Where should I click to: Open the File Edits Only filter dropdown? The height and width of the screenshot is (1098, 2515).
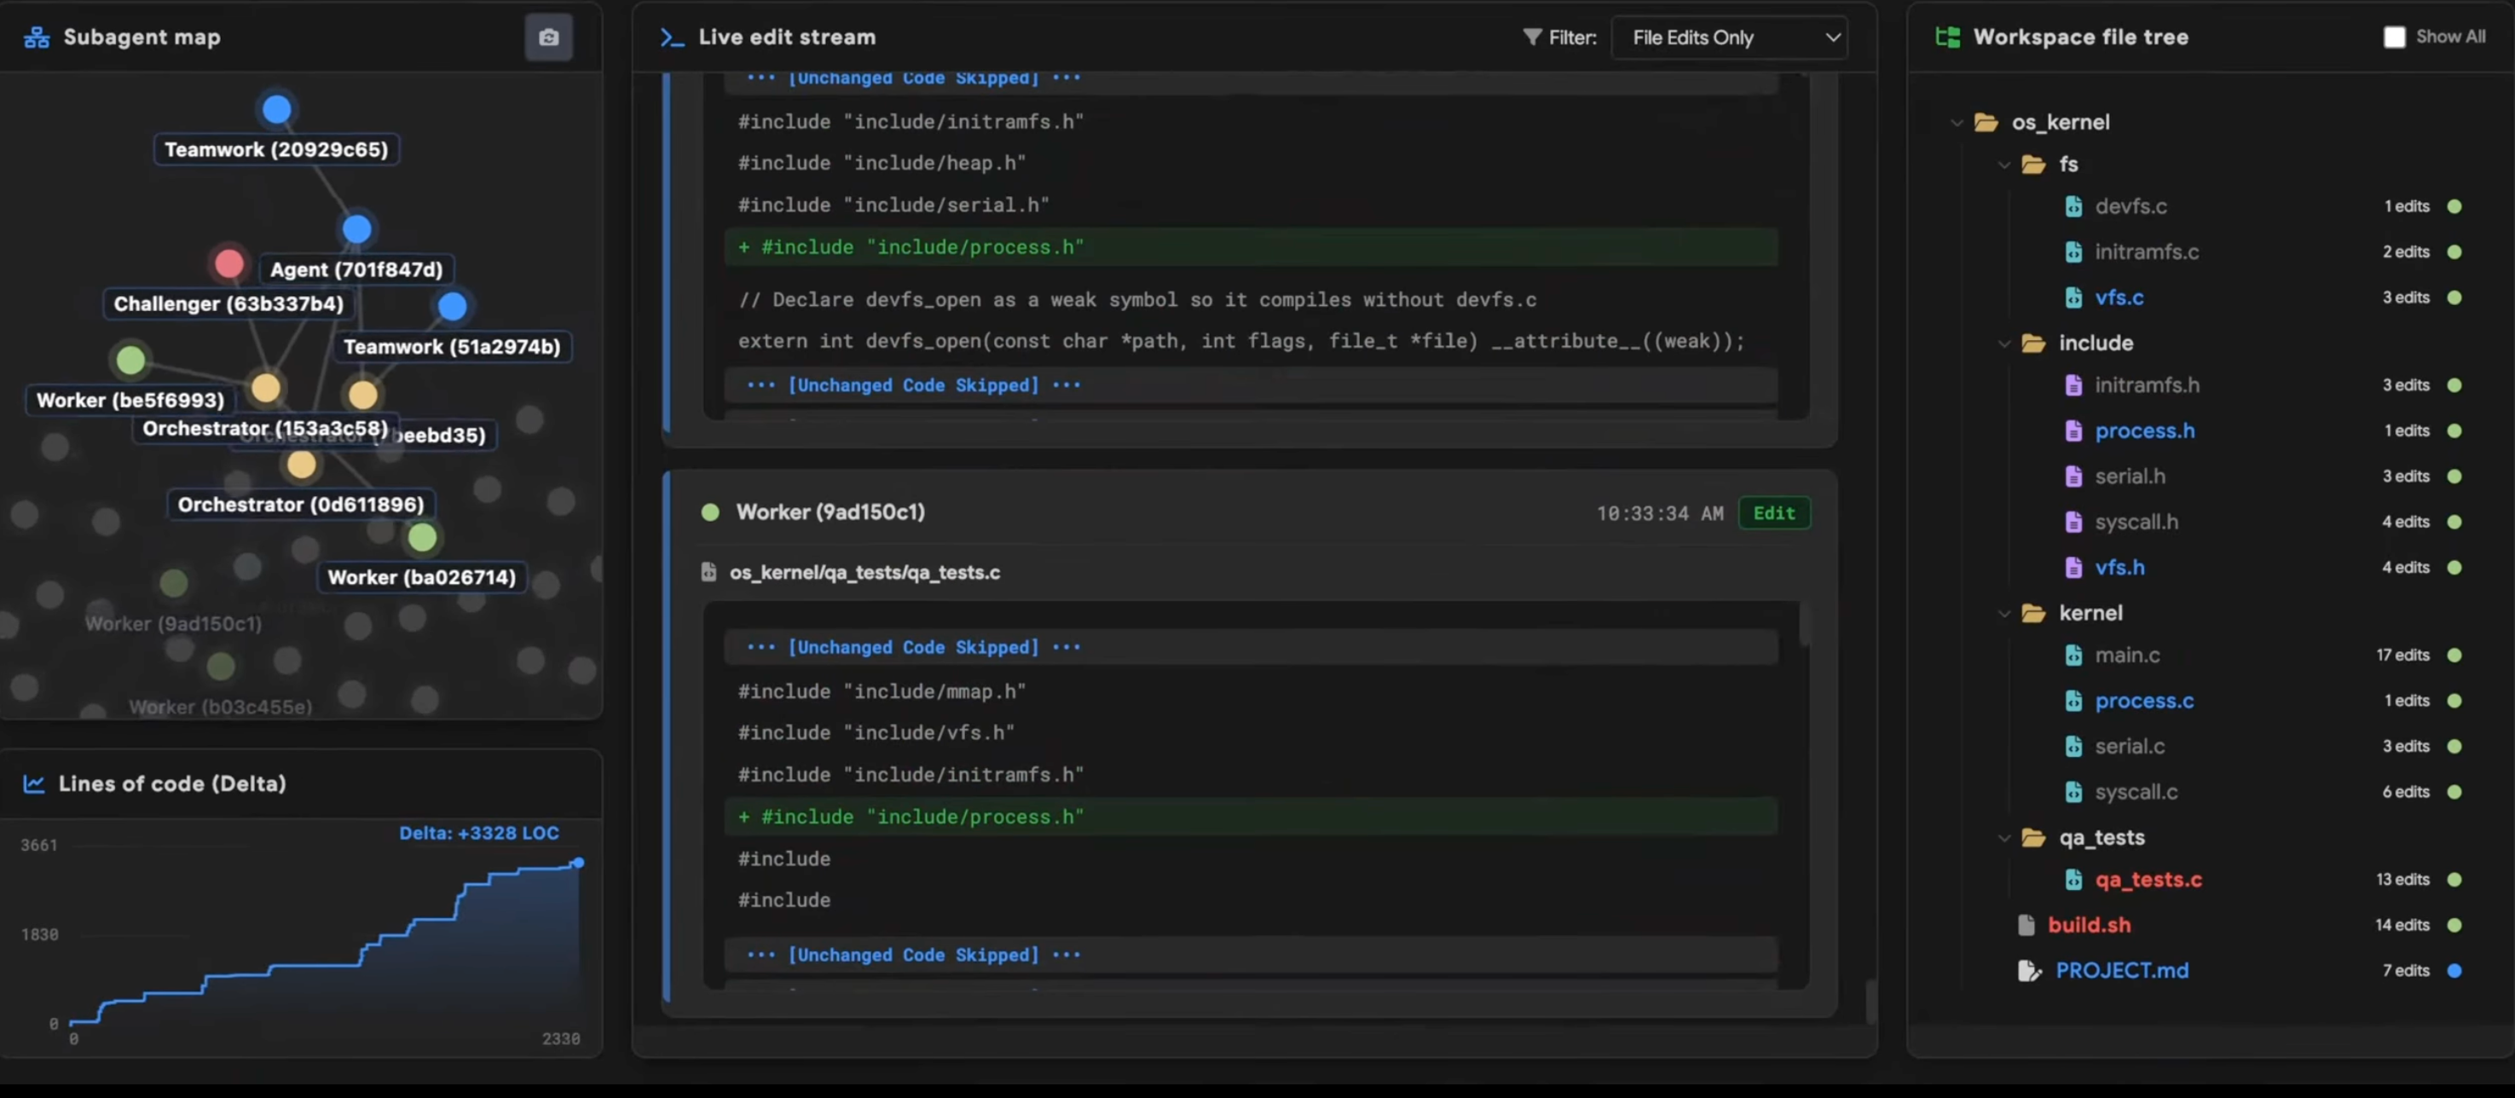[x=1729, y=38]
